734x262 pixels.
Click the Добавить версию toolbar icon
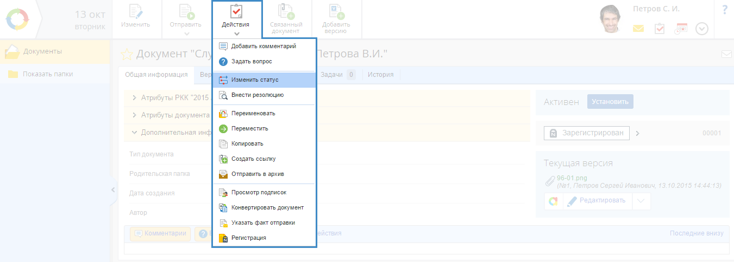coord(336,12)
